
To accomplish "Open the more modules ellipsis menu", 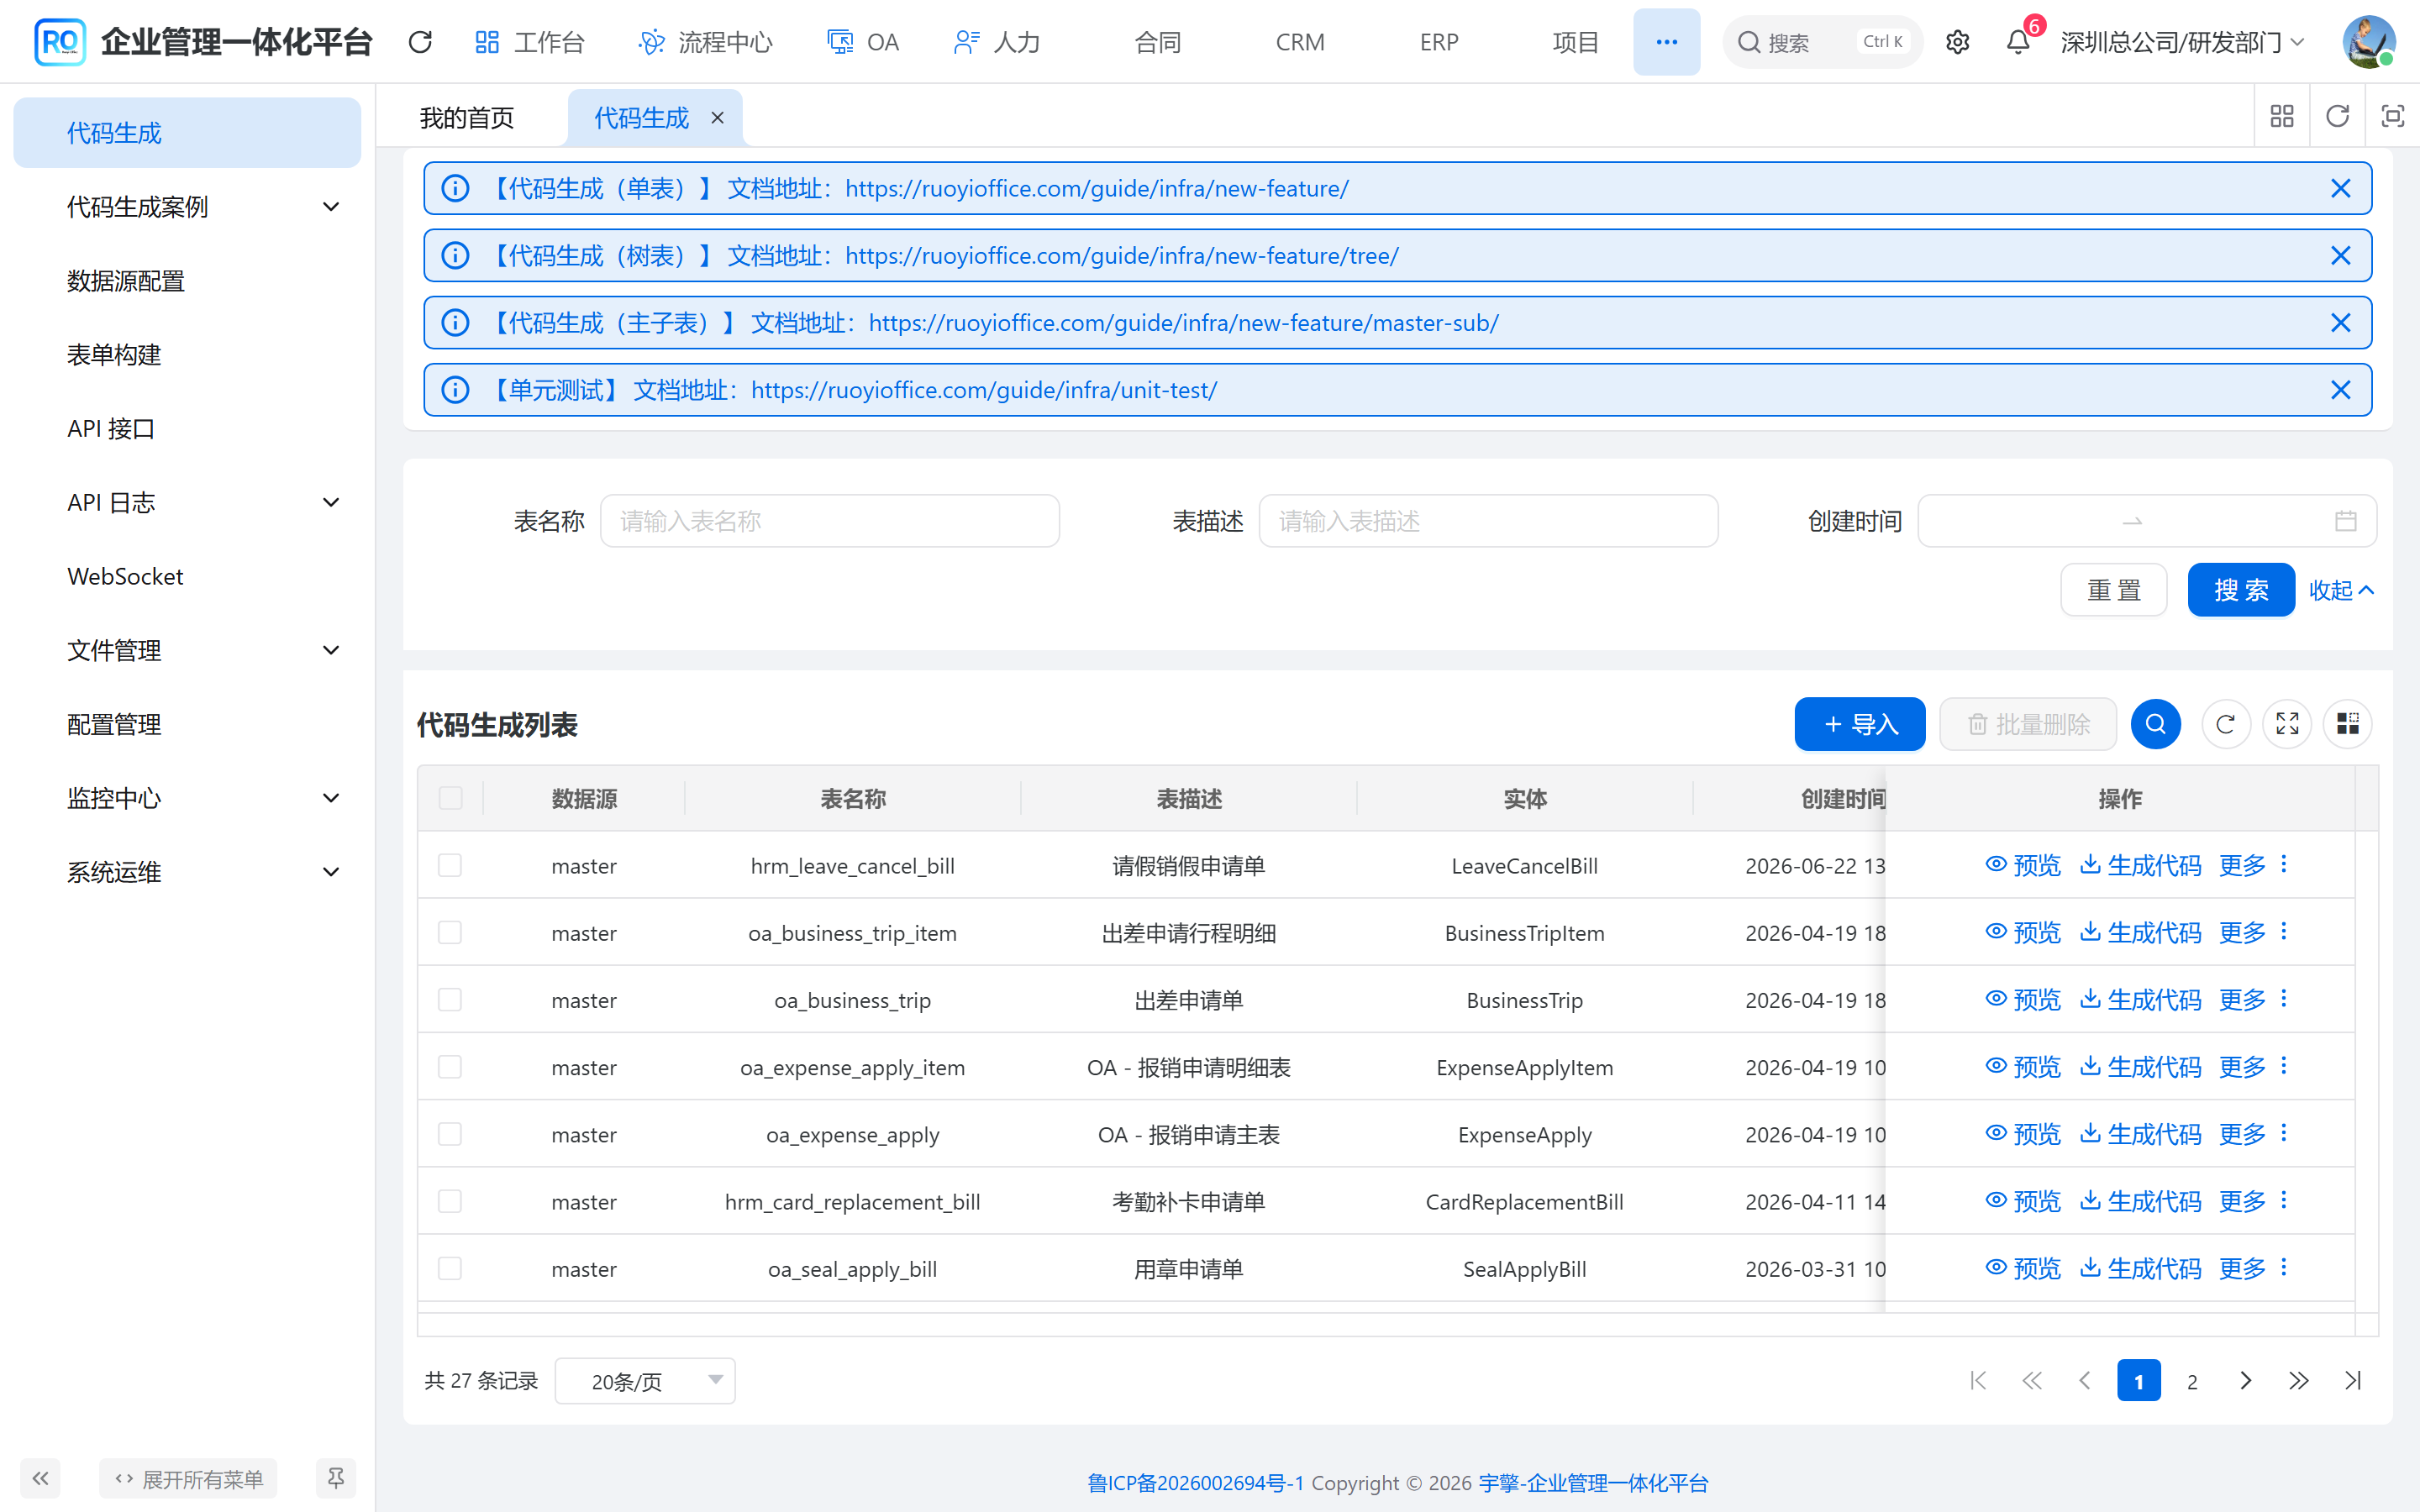I will pos(1666,42).
